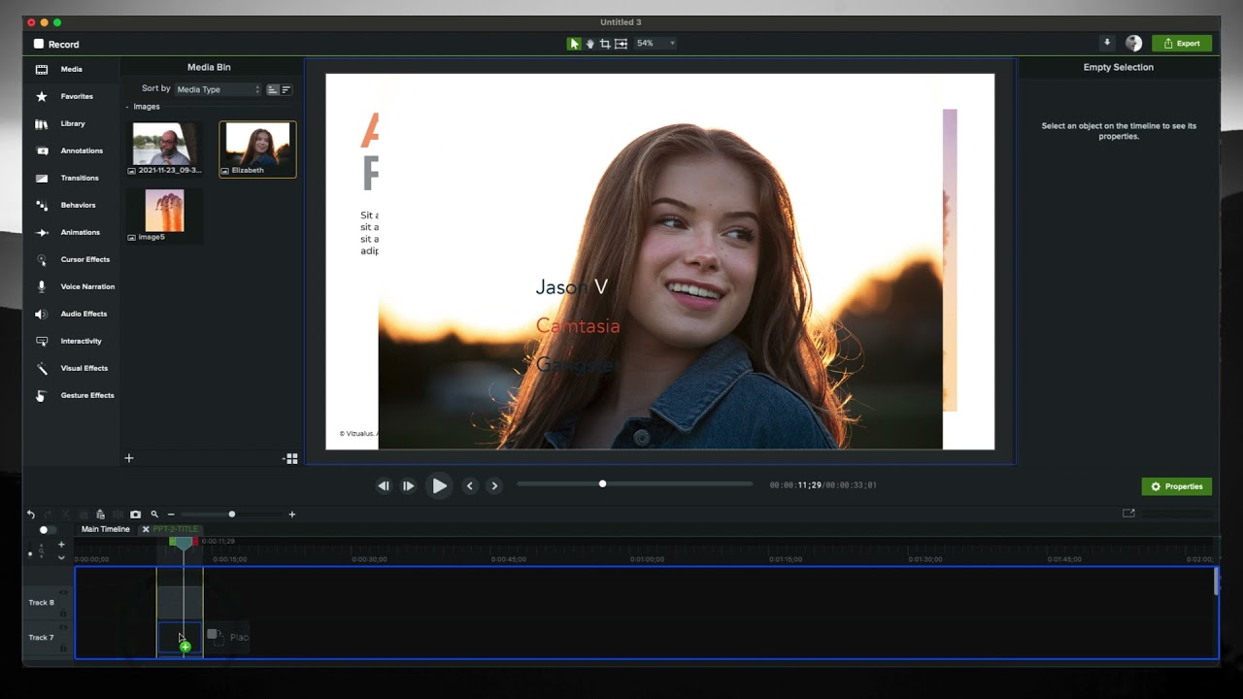
Task: Switch to the PPT-2-TITLE tab
Action: pyautogui.click(x=176, y=529)
